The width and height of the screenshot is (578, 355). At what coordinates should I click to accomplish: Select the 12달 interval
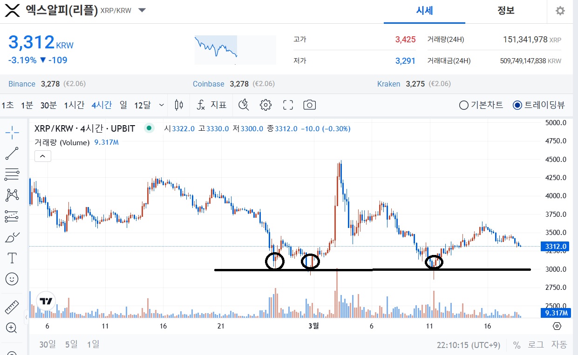click(143, 105)
